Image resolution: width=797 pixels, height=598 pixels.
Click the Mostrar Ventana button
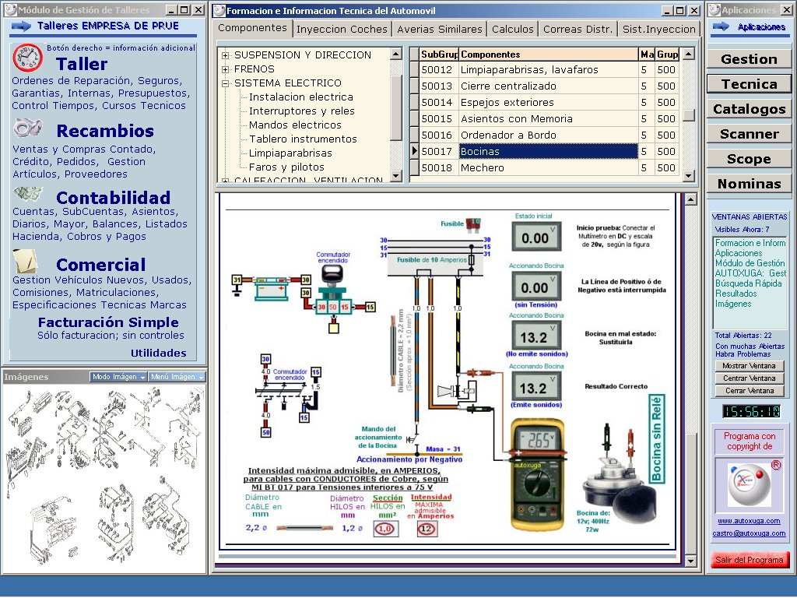(749, 366)
